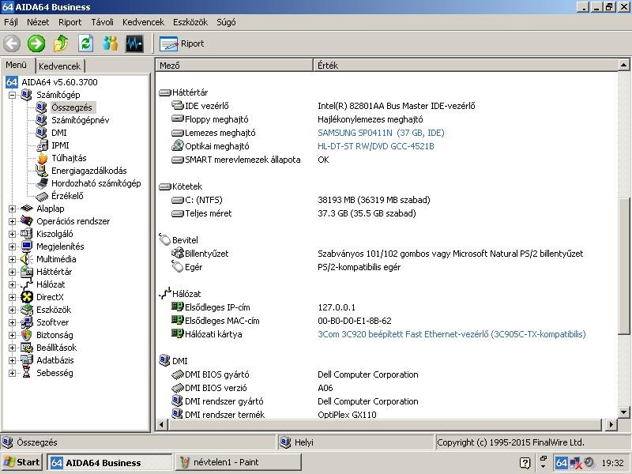Open the HL-DT-ST RW/DVD GCC-4521B link

click(376, 146)
